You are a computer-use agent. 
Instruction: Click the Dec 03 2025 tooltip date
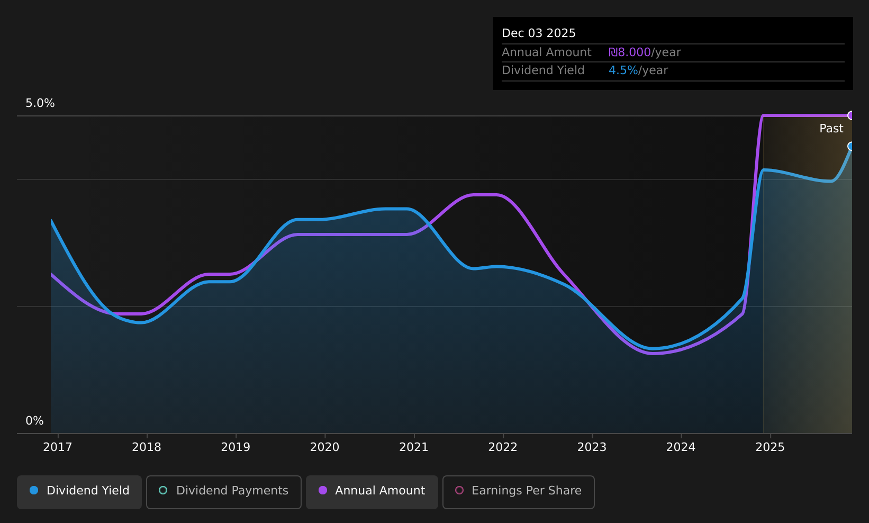tap(539, 33)
